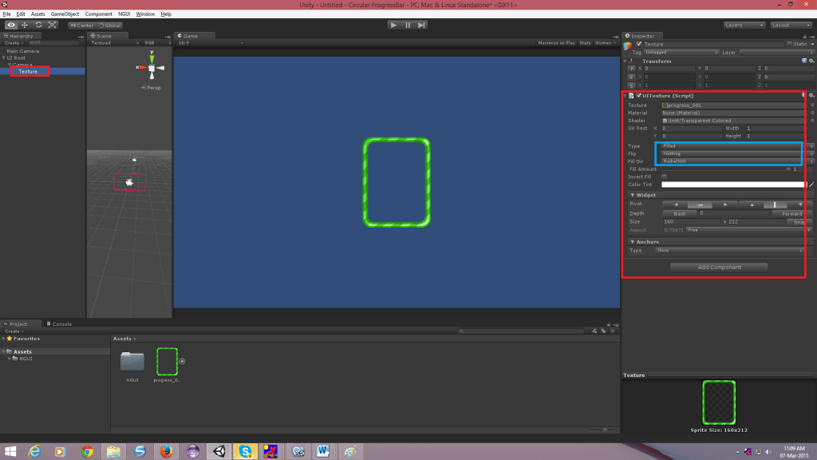Start Play mode
Viewport: 817px width, 460px height.
[394, 25]
